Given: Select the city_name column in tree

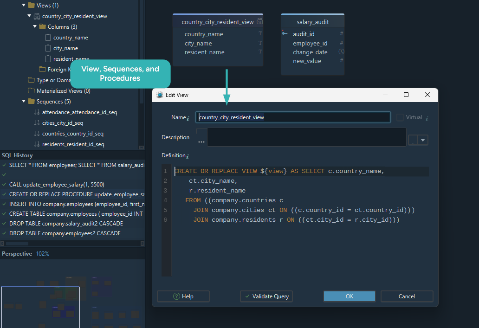Looking at the screenshot, I should [x=65, y=48].
